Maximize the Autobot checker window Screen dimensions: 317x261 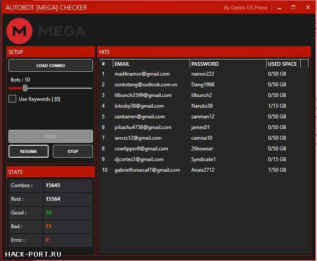pyautogui.click(x=293, y=8)
